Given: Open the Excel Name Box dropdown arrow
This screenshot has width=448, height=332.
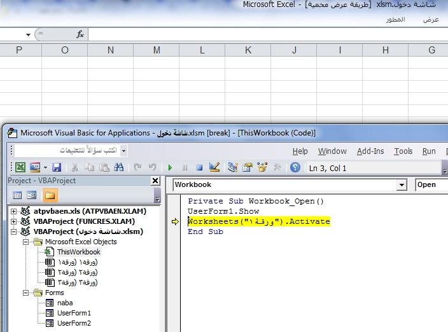Looking at the screenshot, I should point(28,35).
